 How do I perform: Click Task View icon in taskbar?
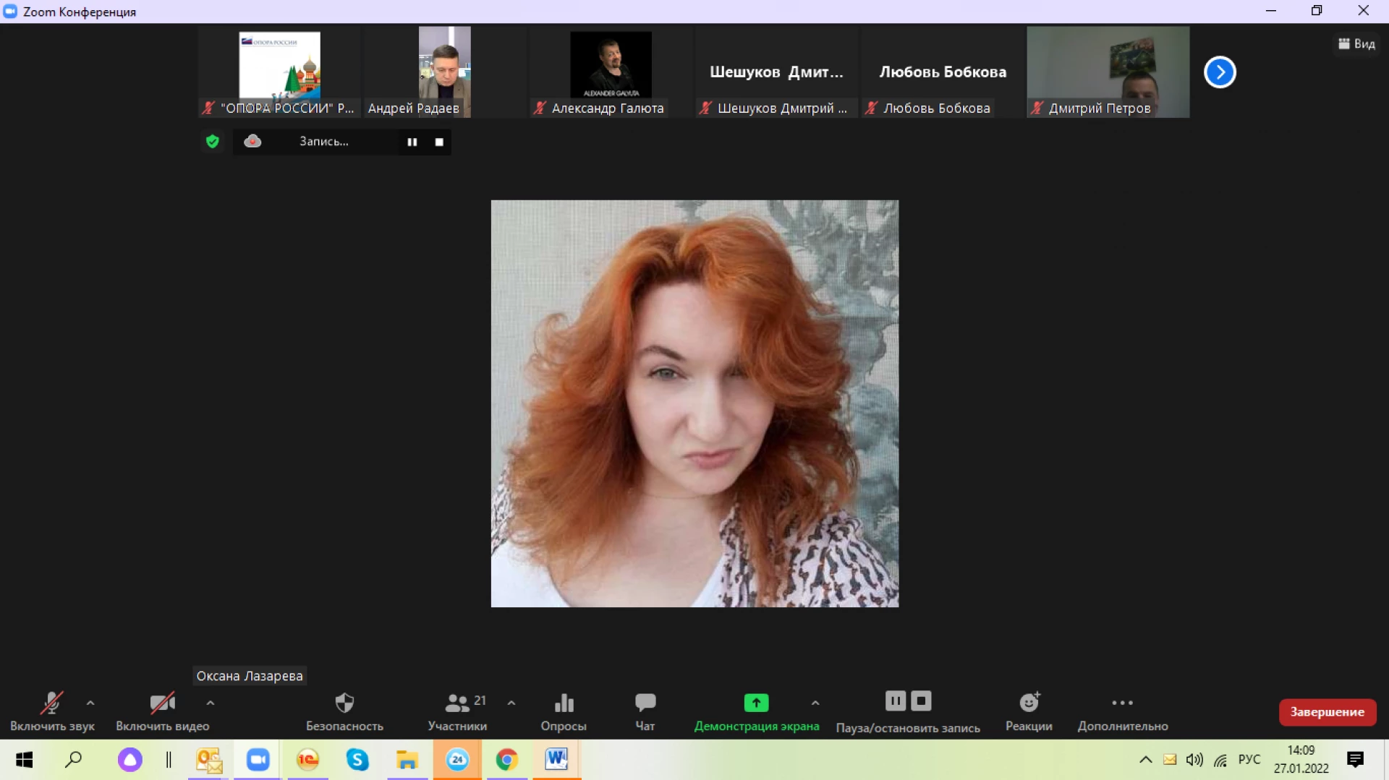[169, 760]
